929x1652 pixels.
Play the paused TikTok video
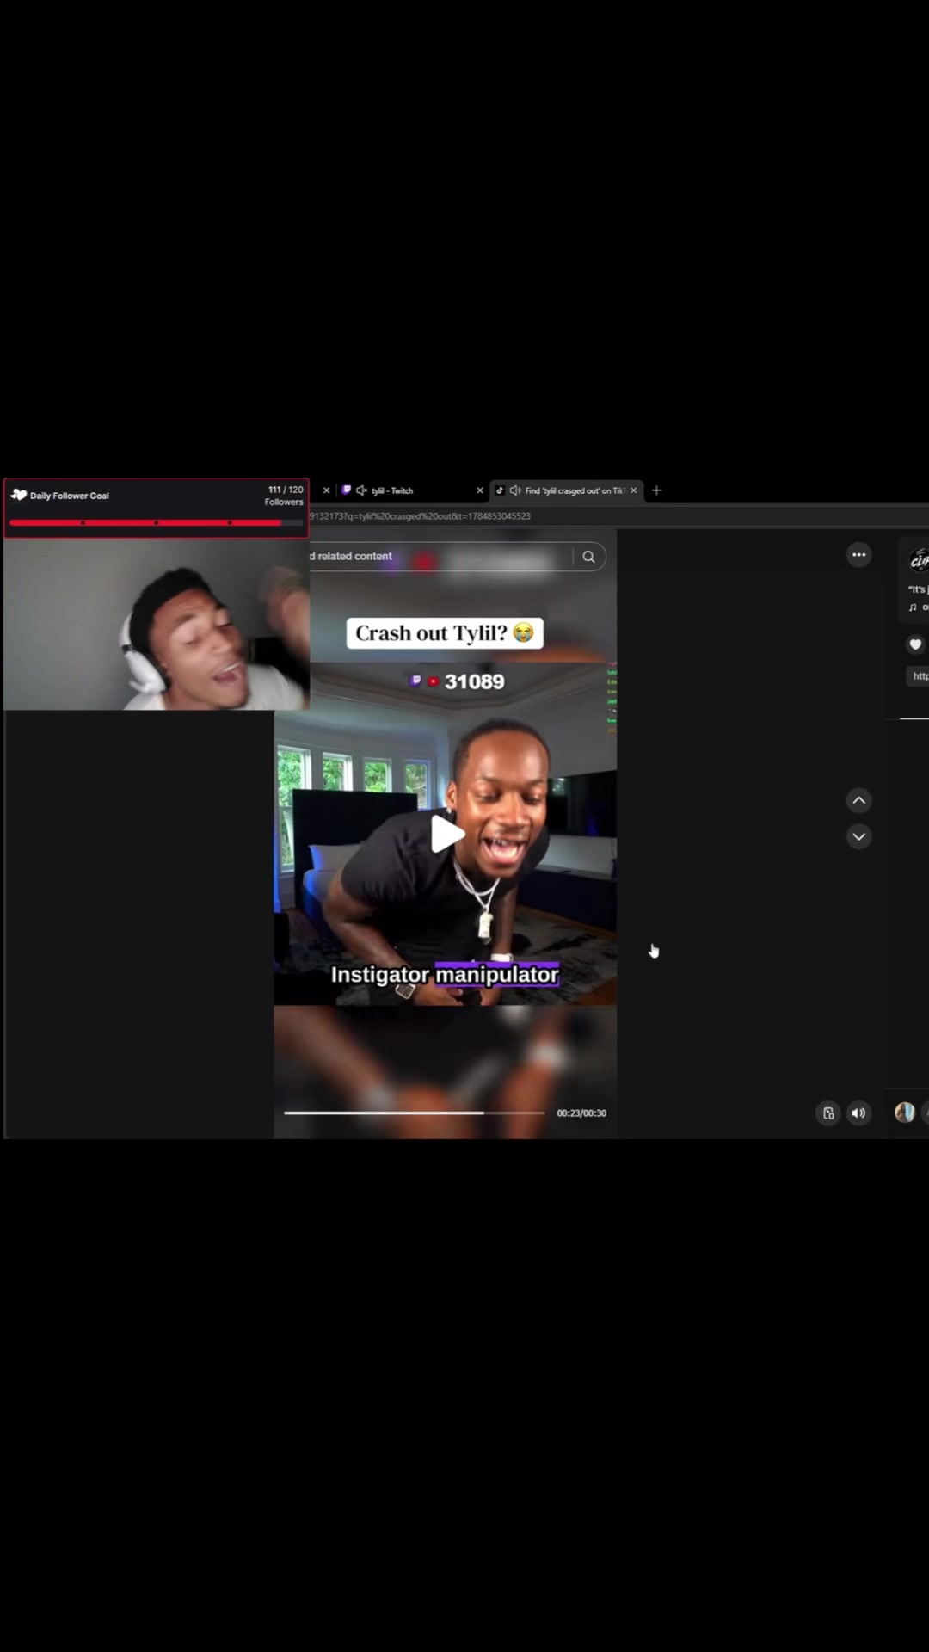click(447, 833)
